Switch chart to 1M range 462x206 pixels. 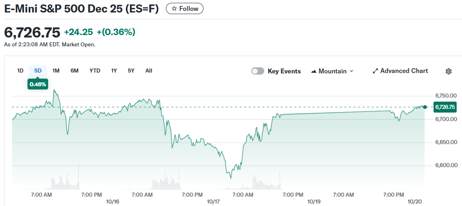(56, 71)
